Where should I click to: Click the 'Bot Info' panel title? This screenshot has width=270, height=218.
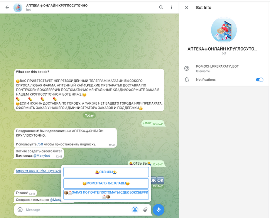(x=204, y=8)
